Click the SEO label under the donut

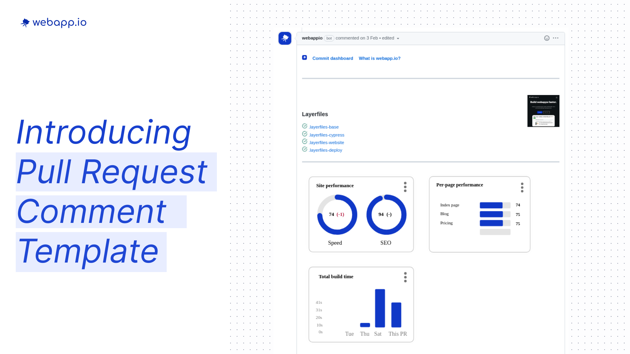(x=386, y=243)
